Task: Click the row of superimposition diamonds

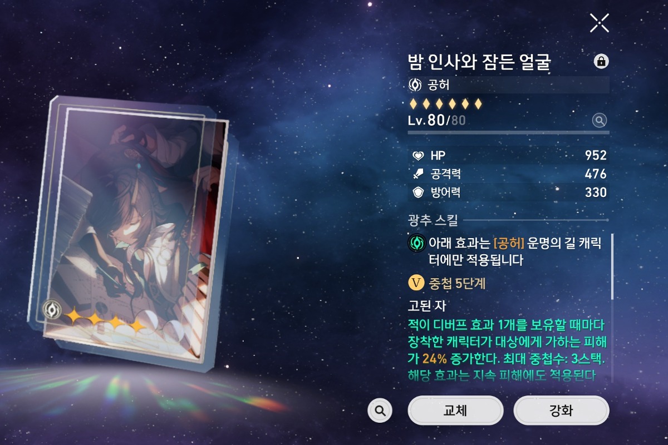Action: pos(445,104)
